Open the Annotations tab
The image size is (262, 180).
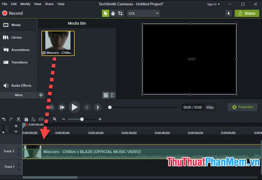click(18, 50)
